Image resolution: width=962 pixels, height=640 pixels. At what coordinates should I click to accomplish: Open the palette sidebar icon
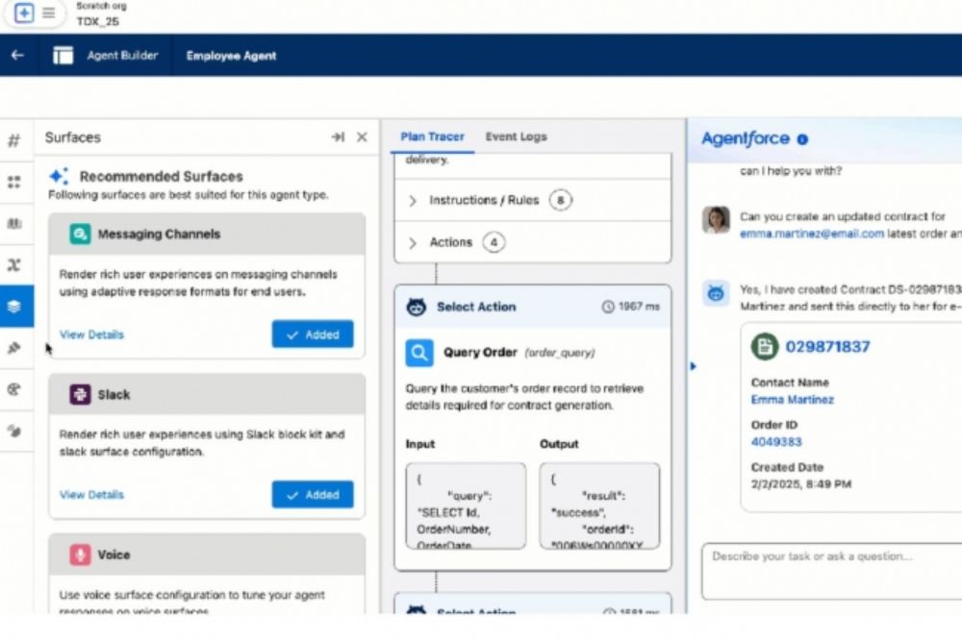click(13, 389)
